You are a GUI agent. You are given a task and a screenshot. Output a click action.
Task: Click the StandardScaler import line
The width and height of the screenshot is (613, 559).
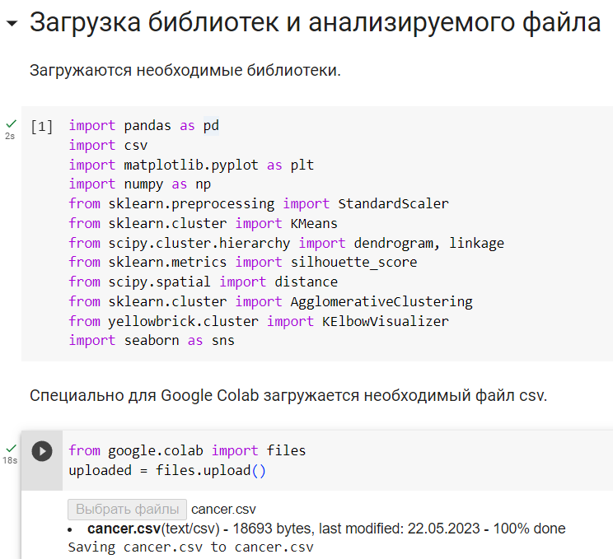click(259, 204)
